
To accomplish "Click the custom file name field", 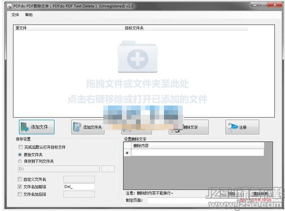I will point(79,179).
